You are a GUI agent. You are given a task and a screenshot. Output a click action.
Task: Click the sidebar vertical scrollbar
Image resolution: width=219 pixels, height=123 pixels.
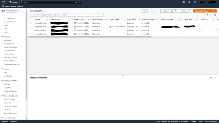[x=26, y=55]
